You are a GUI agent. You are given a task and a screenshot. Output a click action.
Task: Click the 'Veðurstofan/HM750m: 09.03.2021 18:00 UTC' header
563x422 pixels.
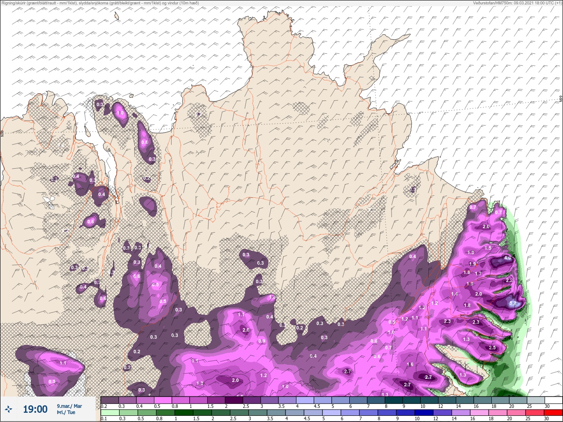pyautogui.click(x=517, y=3)
